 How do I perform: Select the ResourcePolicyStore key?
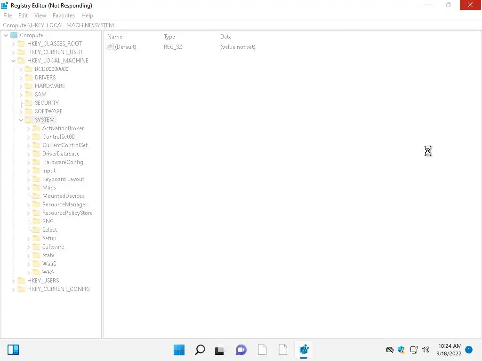(67, 213)
